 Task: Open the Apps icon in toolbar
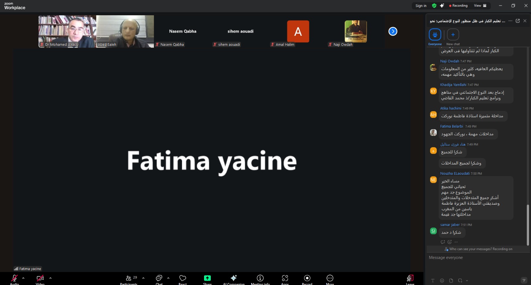(x=285, y=278)
